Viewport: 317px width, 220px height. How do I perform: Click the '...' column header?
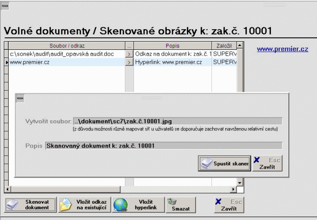pos(129,46)
